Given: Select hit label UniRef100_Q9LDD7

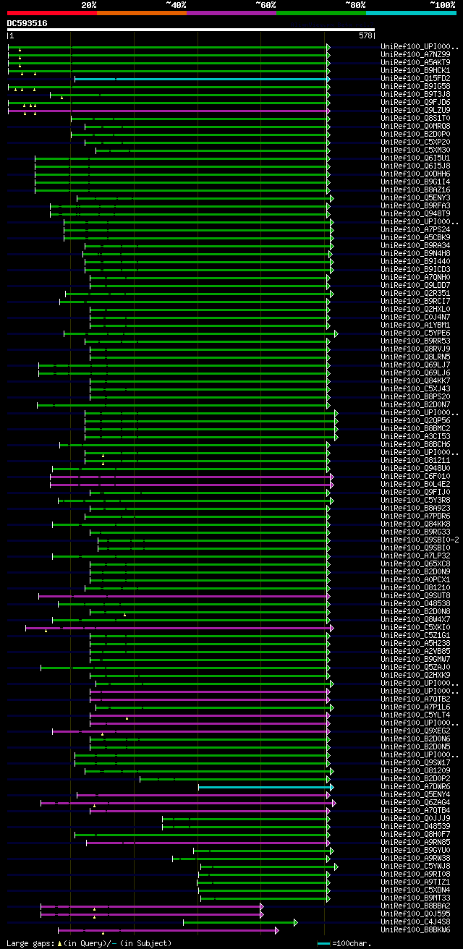Looking at the screenshot, I should pos(415,286).
